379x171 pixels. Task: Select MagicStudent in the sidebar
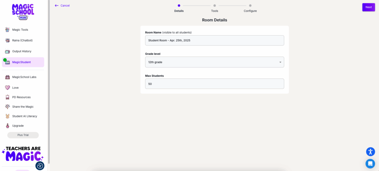tap(23, 62)
